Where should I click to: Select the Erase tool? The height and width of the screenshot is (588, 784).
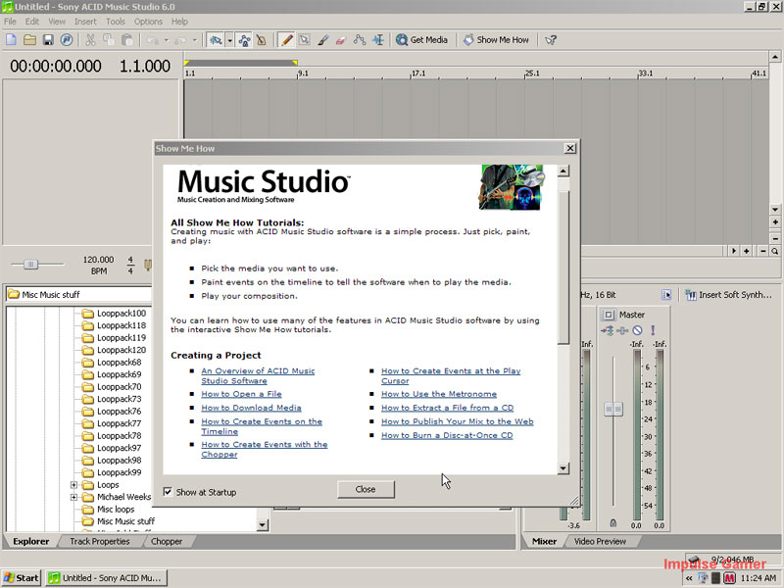coord(341,40)
